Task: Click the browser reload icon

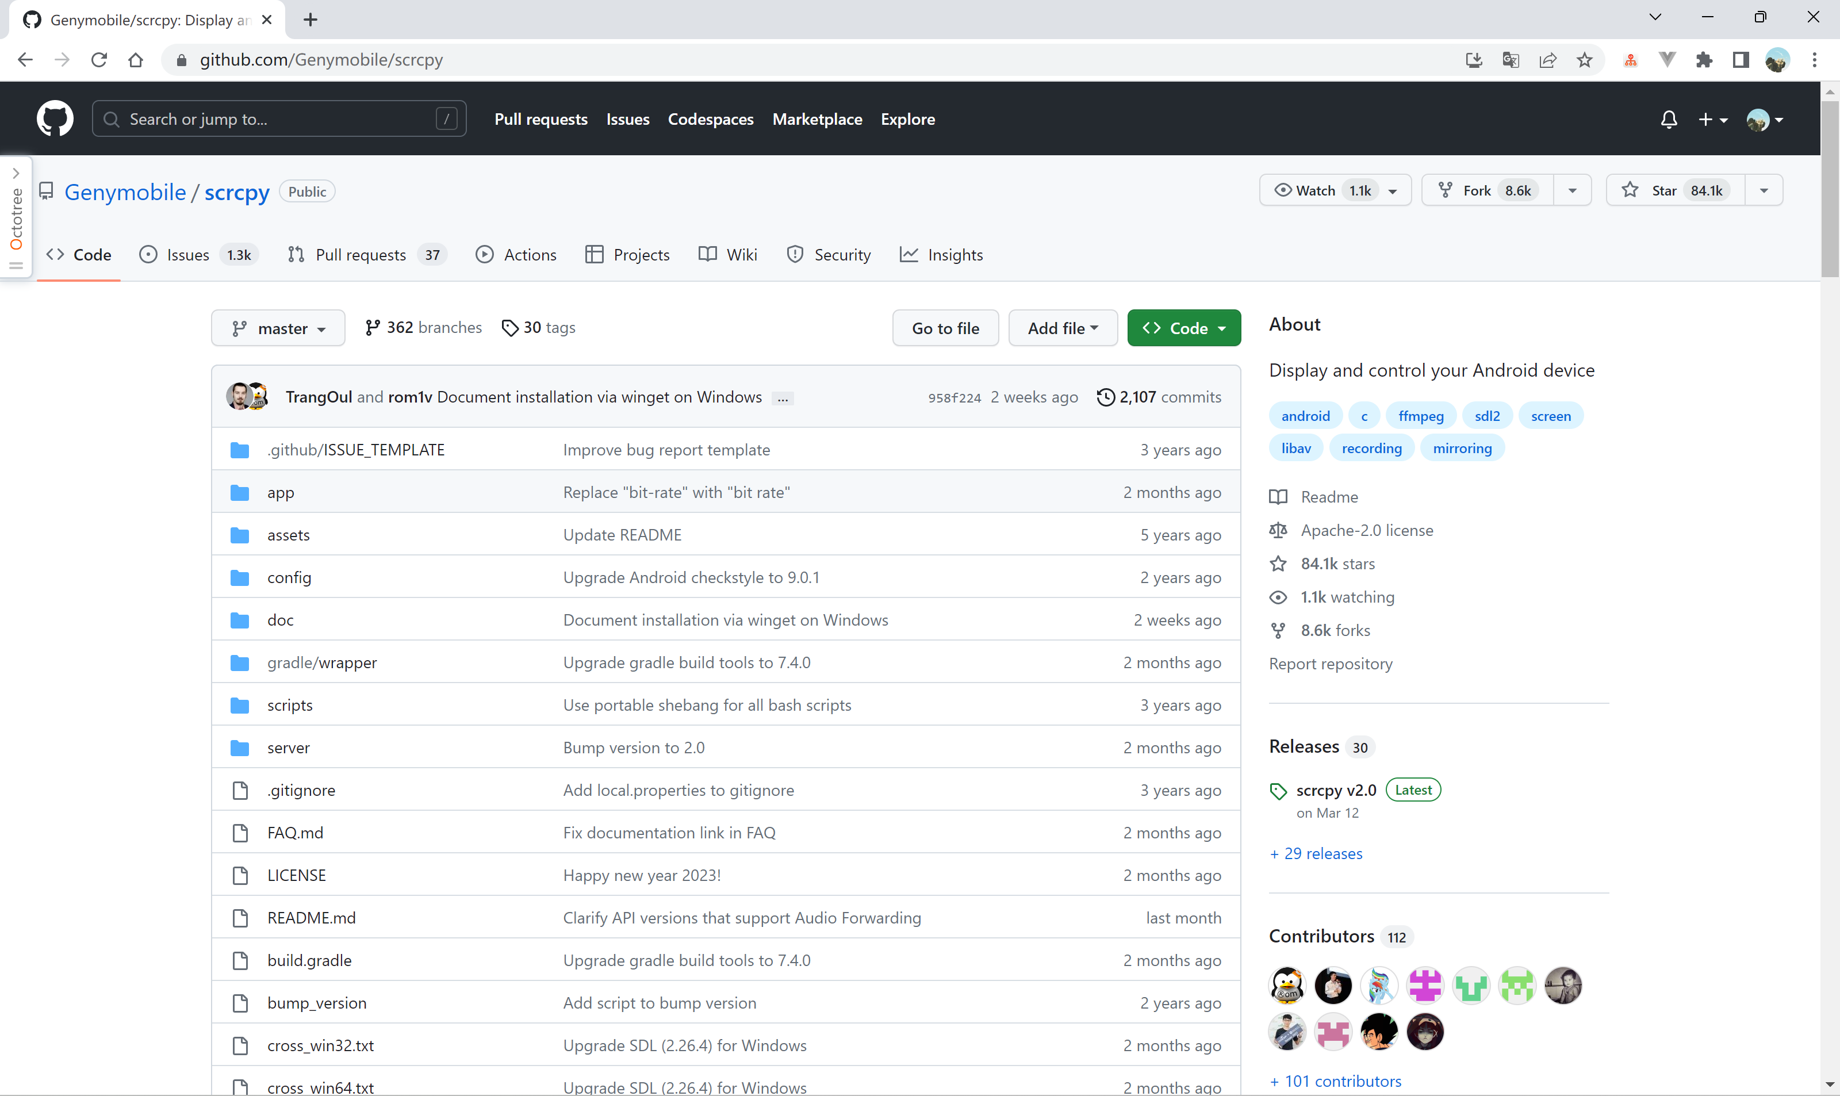Action: (99, 60)
